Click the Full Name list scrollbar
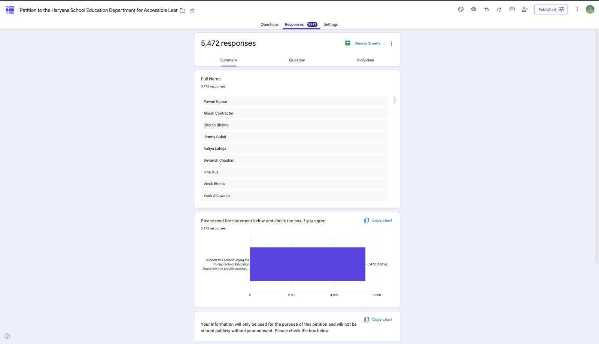The width and height of the screenshot is (599, 344). [x=395, y=100]
